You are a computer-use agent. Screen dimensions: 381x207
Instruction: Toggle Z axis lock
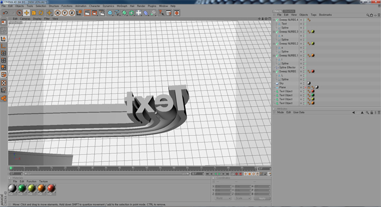[x=72, y=13]
